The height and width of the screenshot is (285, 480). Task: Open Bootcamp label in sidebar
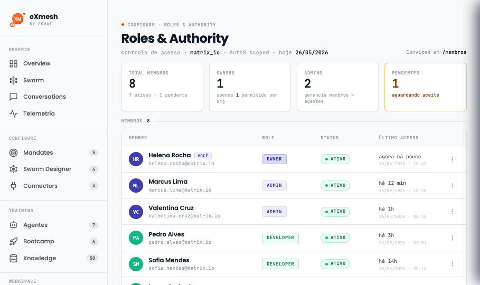tap(39, 241)
